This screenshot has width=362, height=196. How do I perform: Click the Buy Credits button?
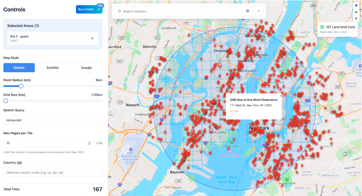pos(89,9)
